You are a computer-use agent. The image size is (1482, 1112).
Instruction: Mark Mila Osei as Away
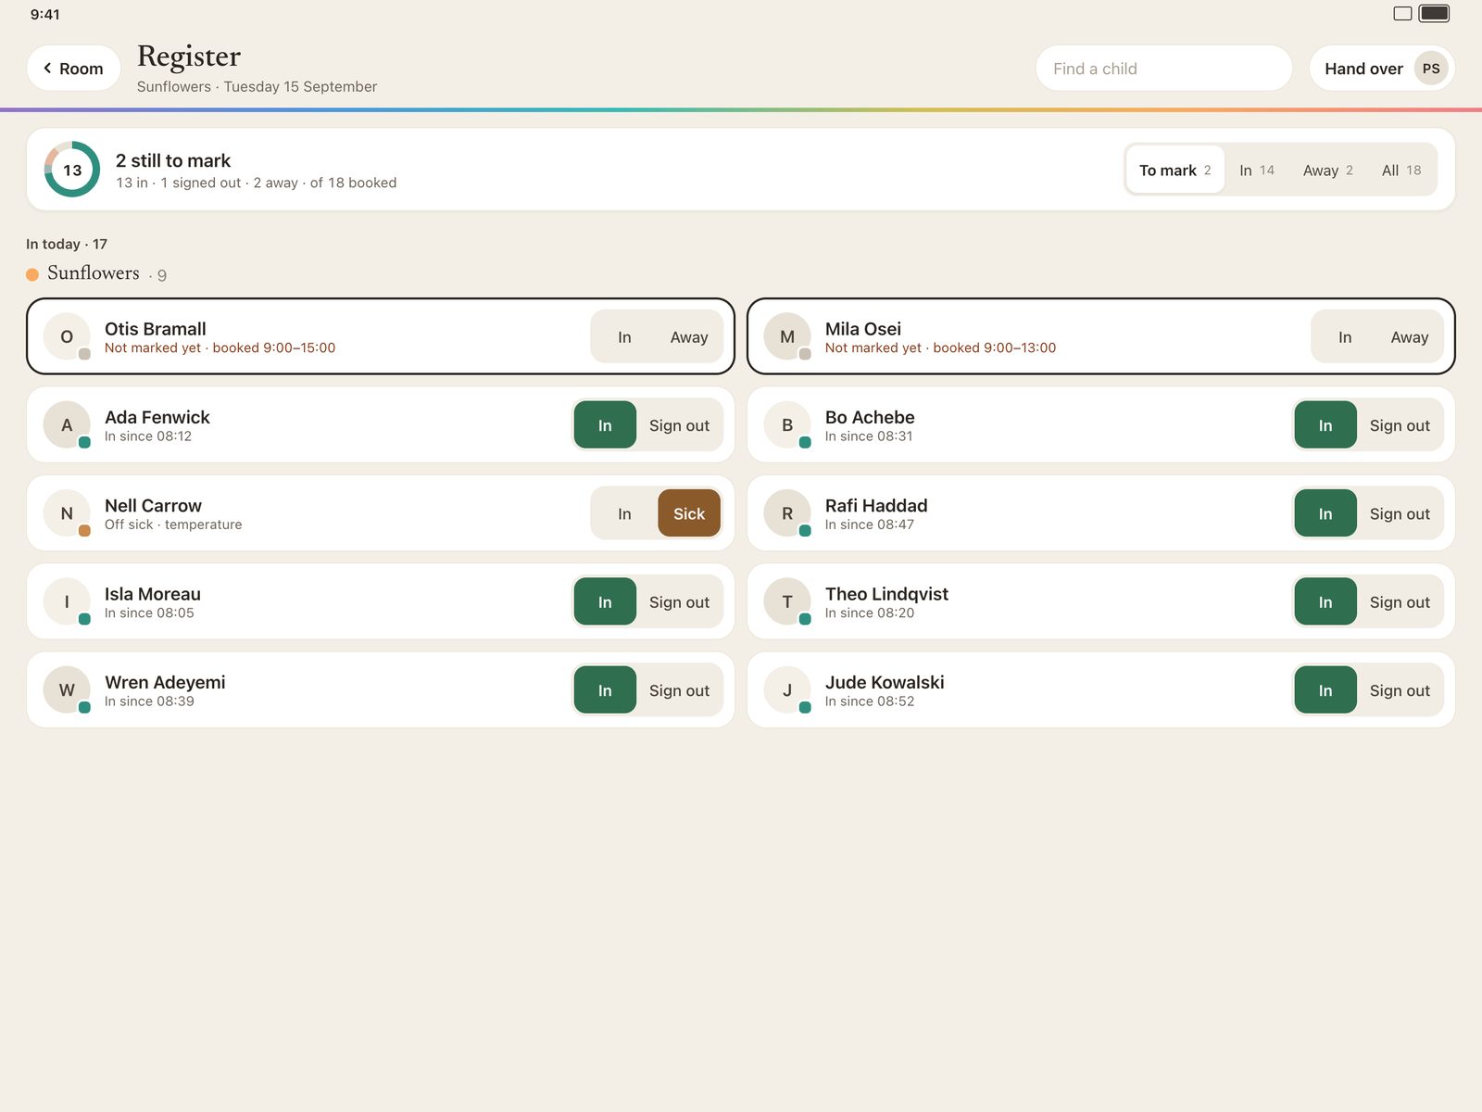point(1410,337)
